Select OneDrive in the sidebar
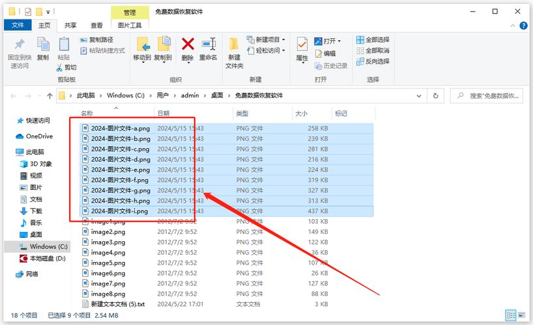Viewport: 533px width, 325px height. [35, 136]
